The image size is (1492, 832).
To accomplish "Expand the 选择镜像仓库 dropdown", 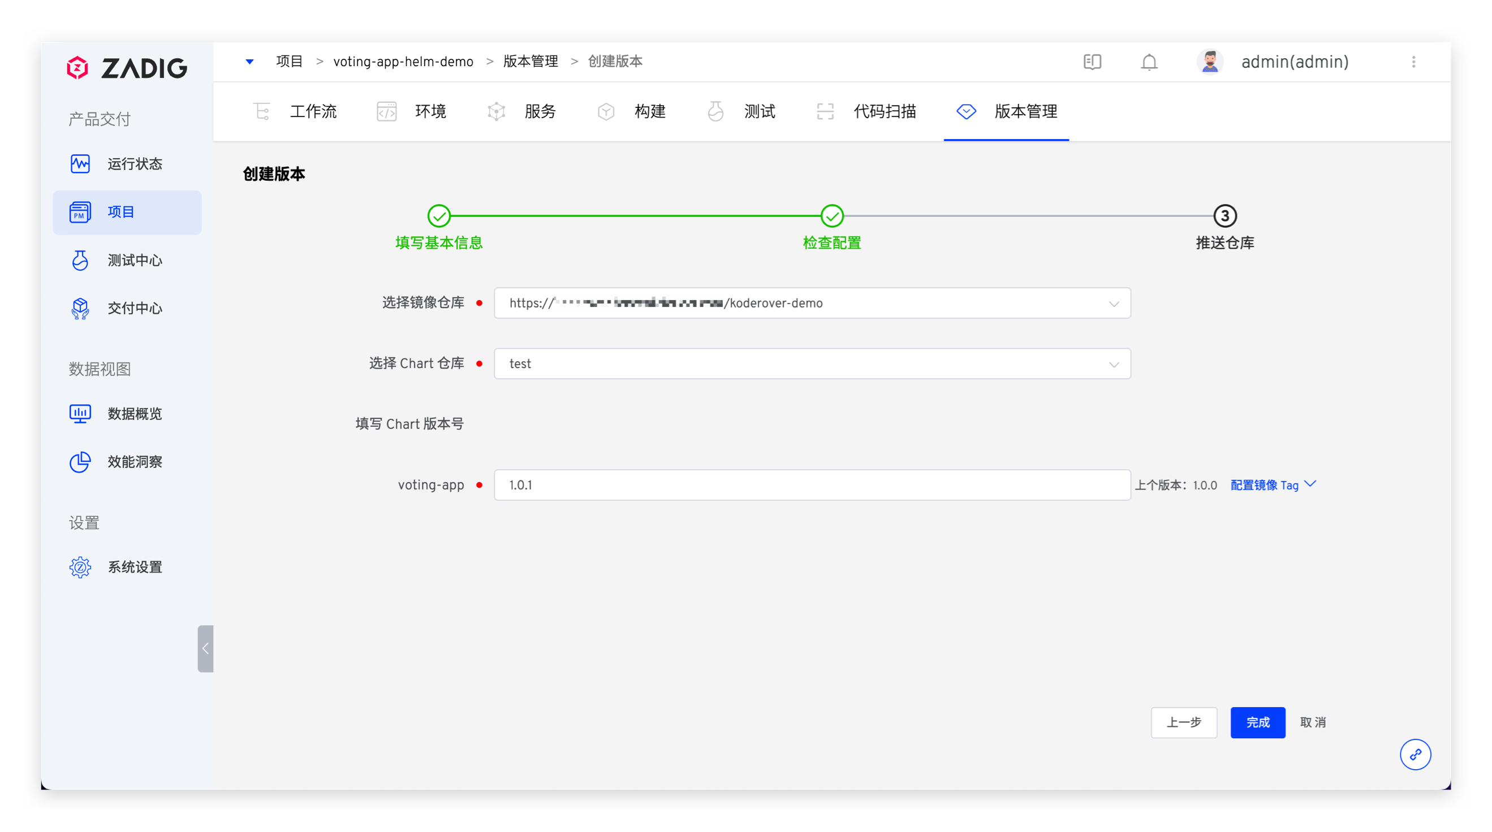I will pyautogui.click(x=1113, y=304).
